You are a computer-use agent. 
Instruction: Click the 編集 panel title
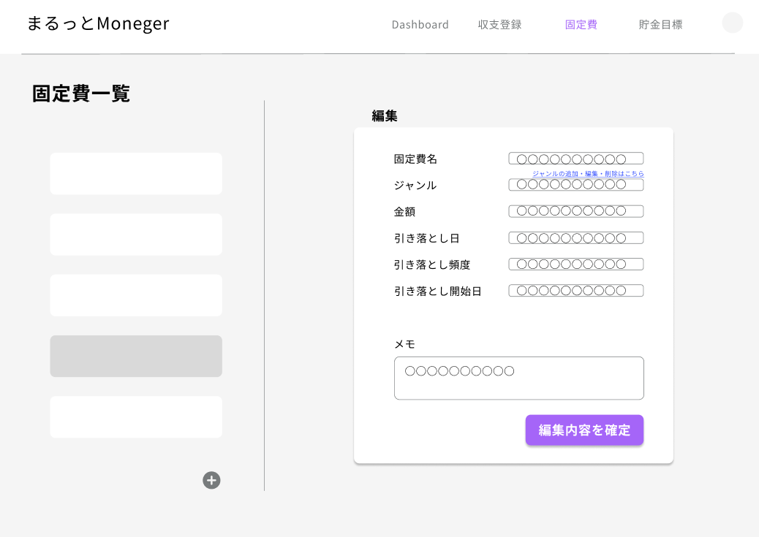(x=385, y=115)
